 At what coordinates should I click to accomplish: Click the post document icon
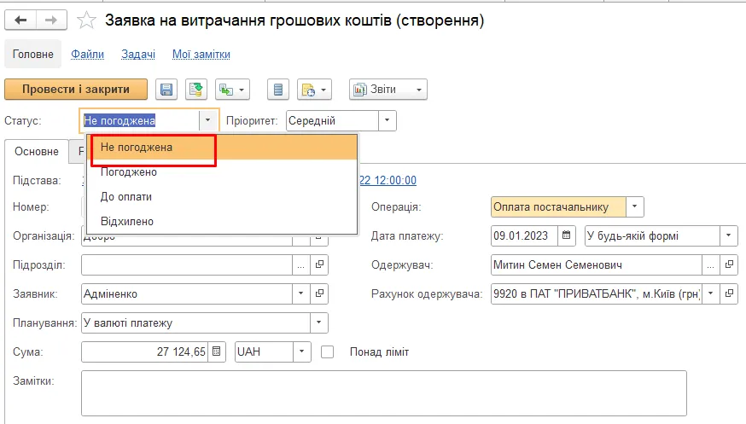(x=196, y=90)
